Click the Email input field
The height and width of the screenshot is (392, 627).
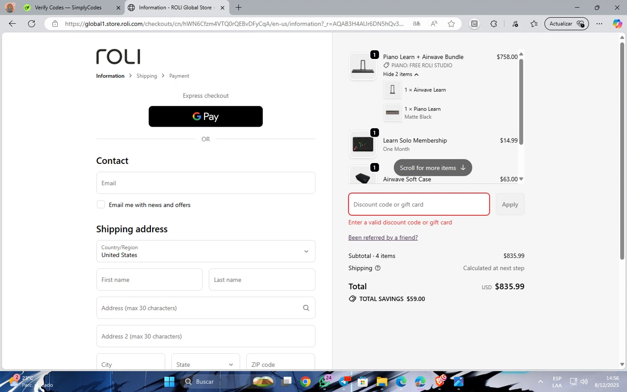[x=206, y=183]
